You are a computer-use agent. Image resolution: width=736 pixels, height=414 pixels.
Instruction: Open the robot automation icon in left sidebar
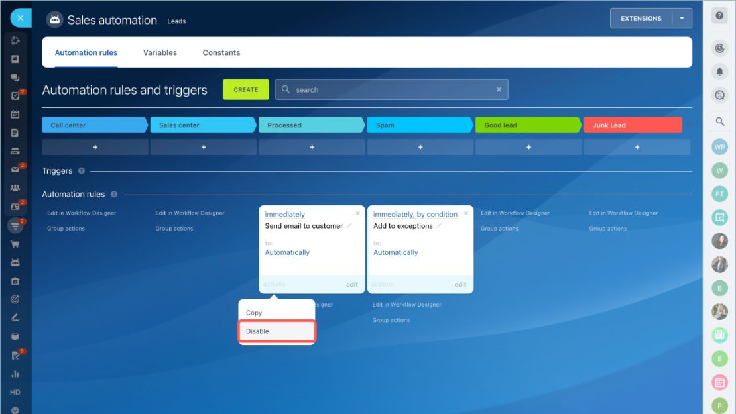[x=15, y=262]
